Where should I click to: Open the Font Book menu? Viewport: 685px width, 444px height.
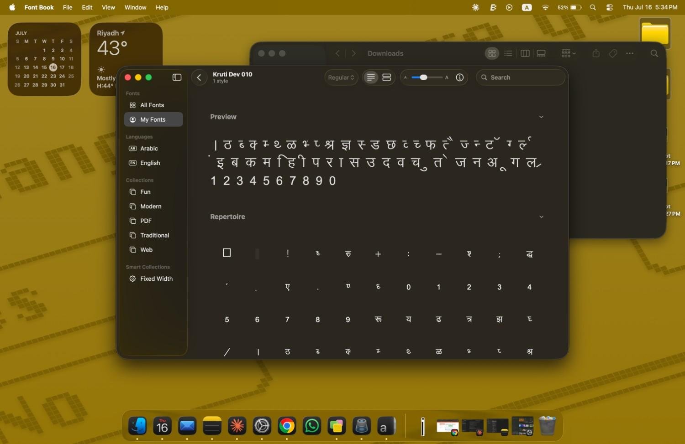point(39,7)
